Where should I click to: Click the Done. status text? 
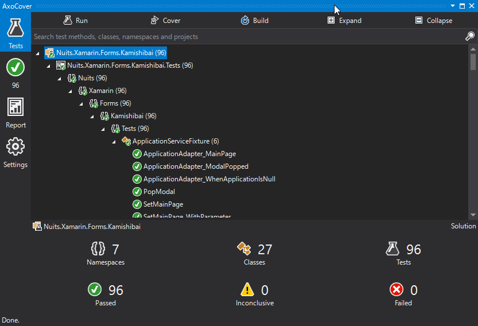point(10,320)
